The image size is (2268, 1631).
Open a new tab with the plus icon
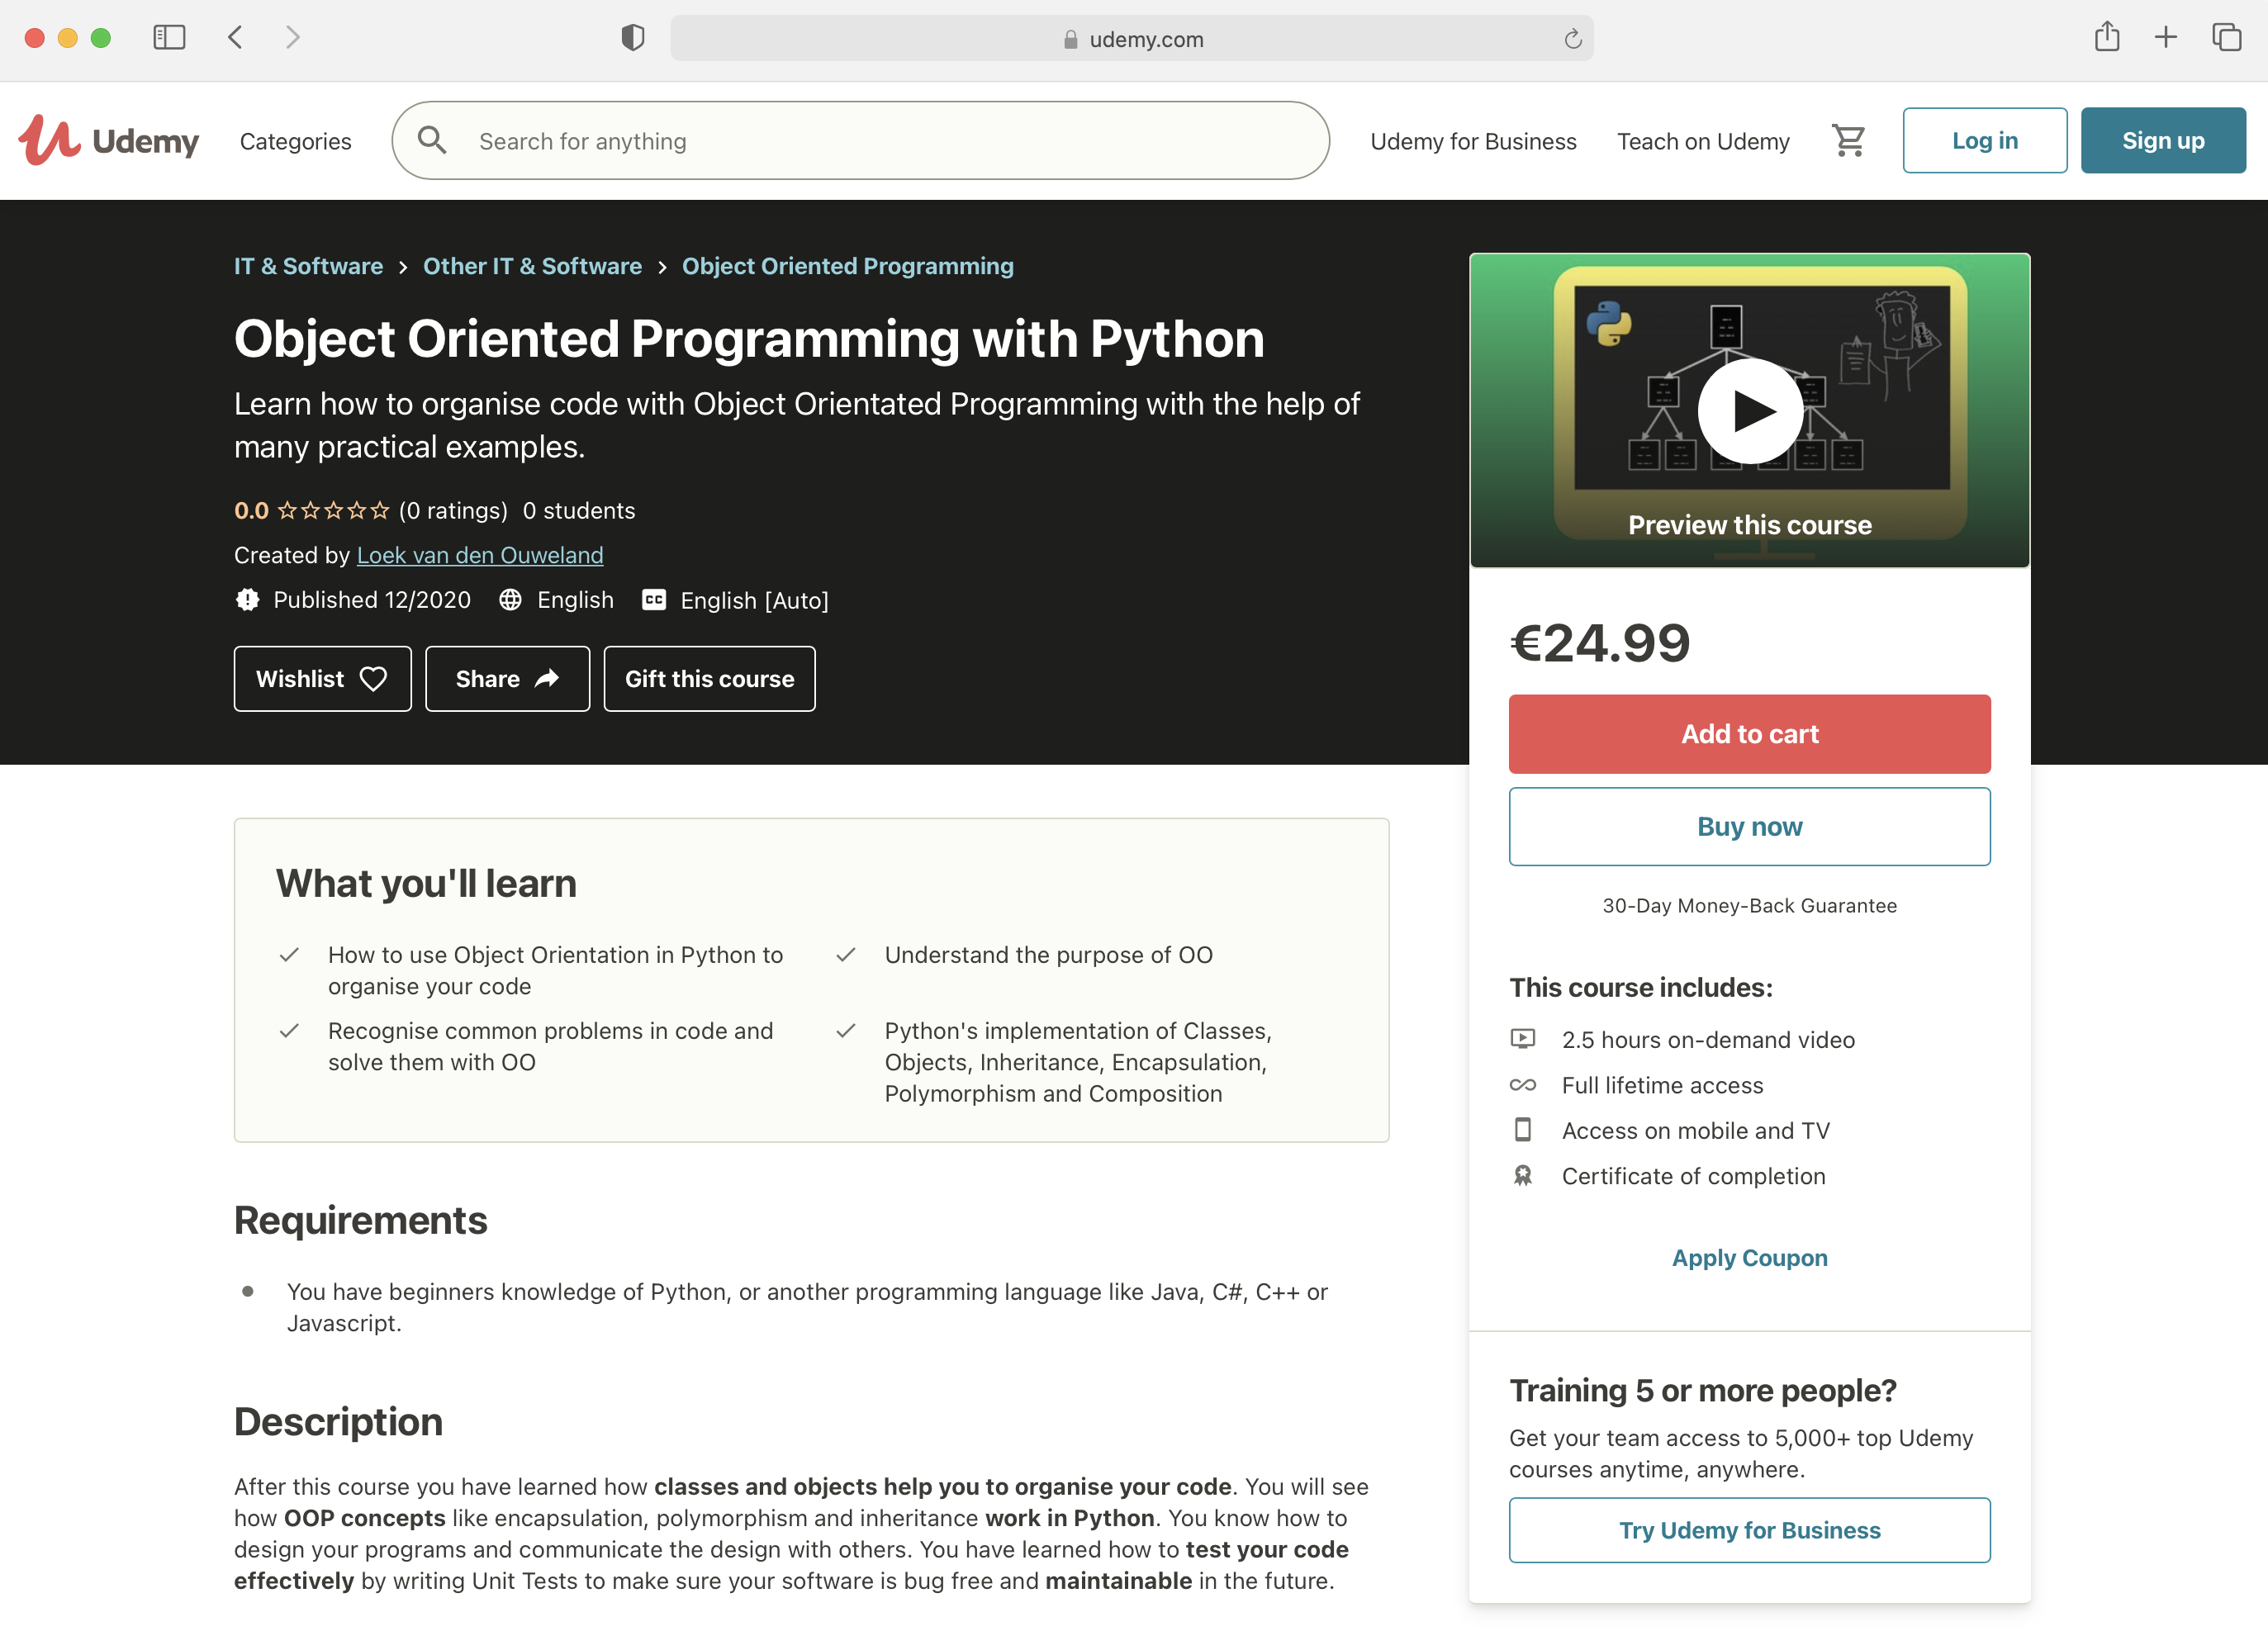click(x=2166, y=38)
